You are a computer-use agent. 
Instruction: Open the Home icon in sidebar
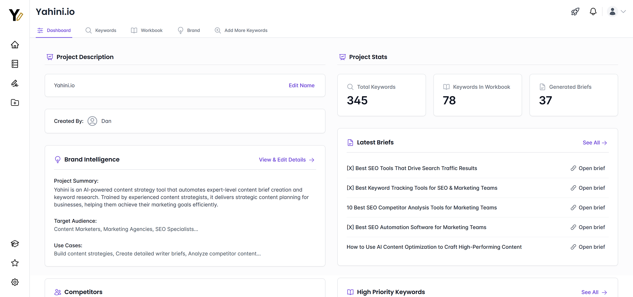(x=15, y=45)
